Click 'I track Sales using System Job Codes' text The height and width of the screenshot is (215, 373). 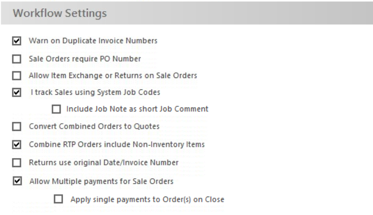point(95,92)
